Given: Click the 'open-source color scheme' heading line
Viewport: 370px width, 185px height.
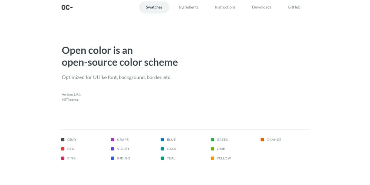Looking at the screenshot, I should [x=120, y=63].
